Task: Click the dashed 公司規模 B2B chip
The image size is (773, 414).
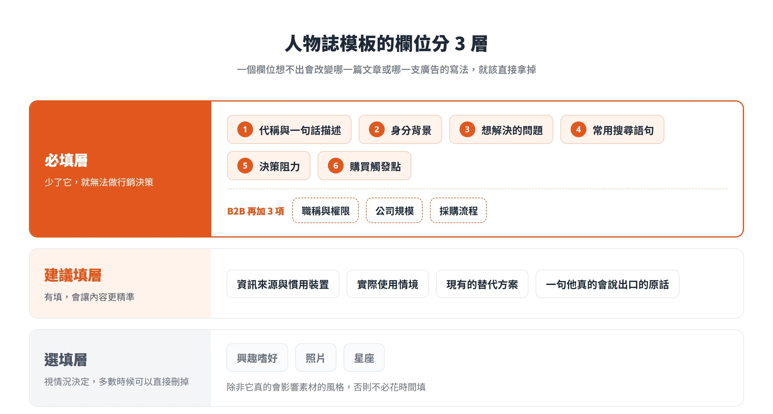Action: 394,211
